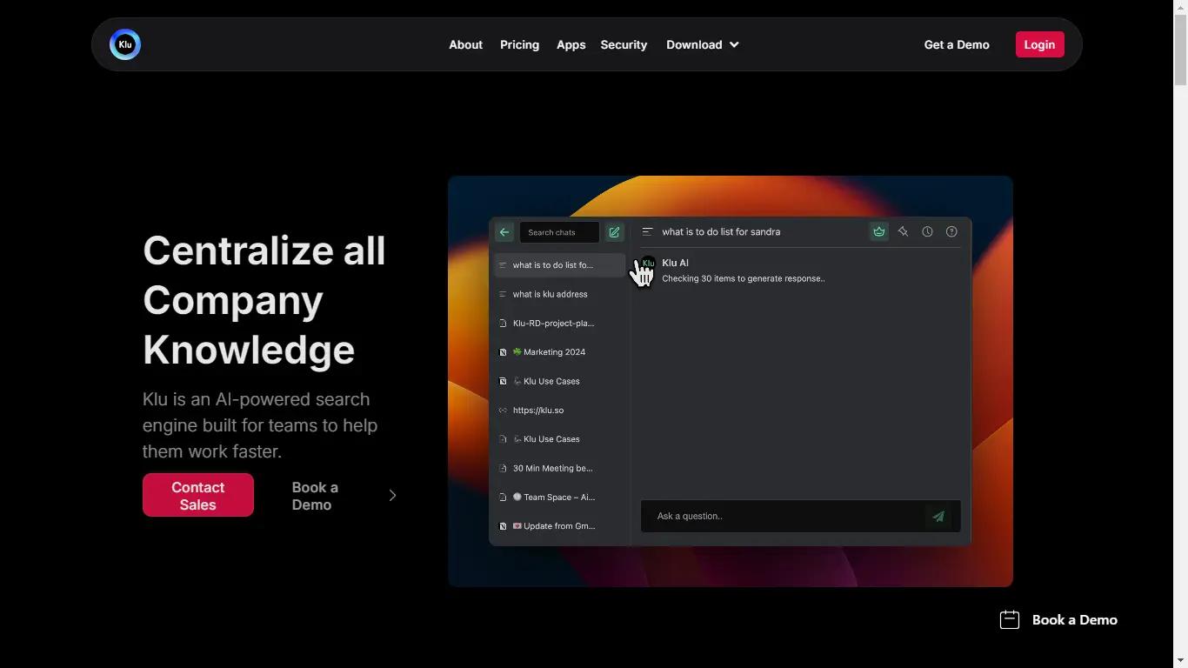Open 'Klu-RD-project-pla...' item
The width and height of the screenshot is (1188, 668).
click(559, 324)
